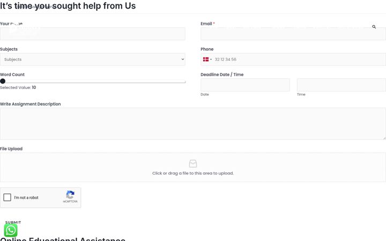Click into the Email field
The height and width of the screenshot is (241, 386).
tap(293, 34)
